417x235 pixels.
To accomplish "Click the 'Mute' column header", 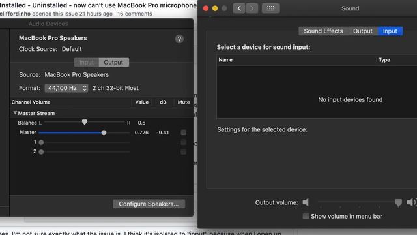I will tap(184, 102).
